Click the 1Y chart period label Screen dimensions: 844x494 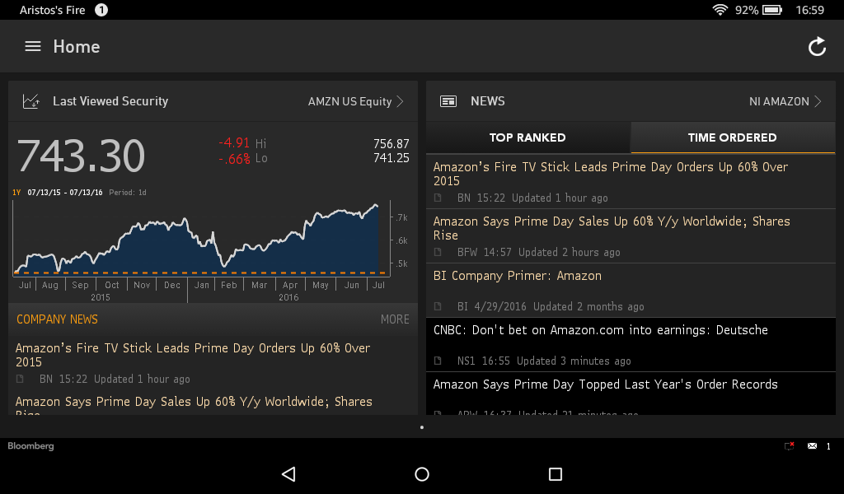(x=16, y=192)
